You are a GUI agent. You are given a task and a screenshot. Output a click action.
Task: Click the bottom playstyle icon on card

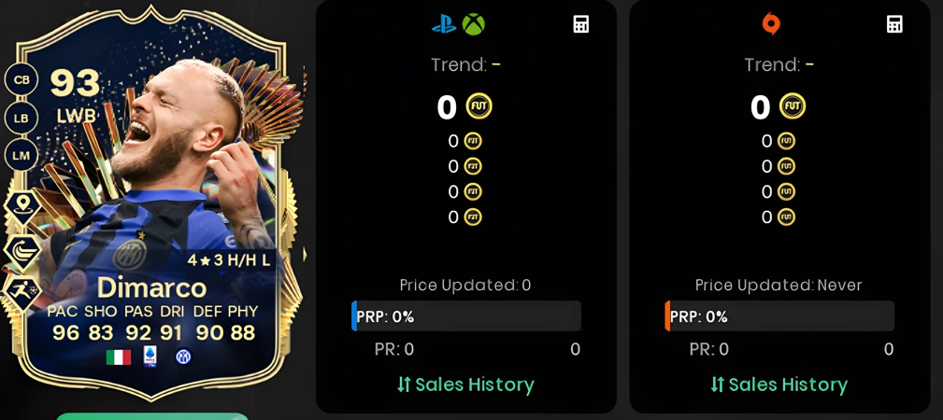point(22,292)
